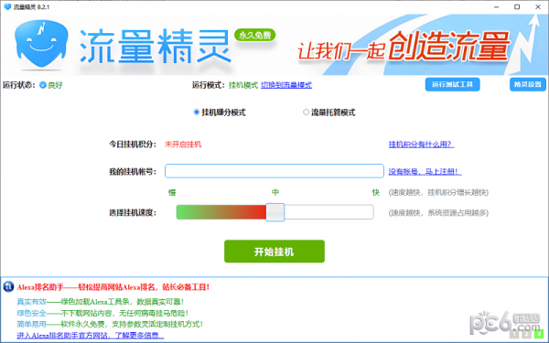Click the 挂机 speed slider handle
Screen dimensions: 549x343
pos(275,212)
